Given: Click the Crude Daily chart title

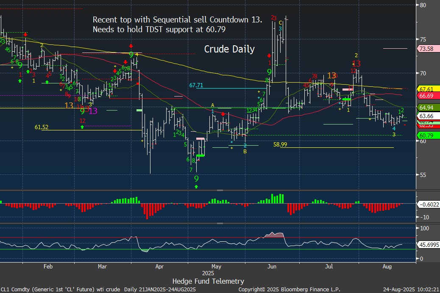Looking at the screenshot, I should [x=229, y=49].
